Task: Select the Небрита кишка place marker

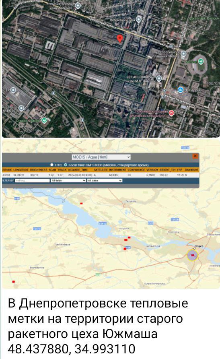Action: click(x=139, y=19)
